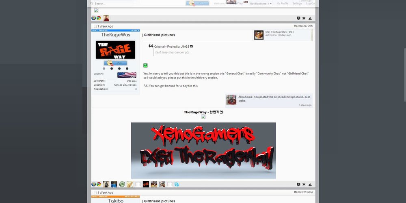Click the 'Girlfriend pictures' title of TheRageWay's post
The width and height of the screenshot is (406, 203).
click(160, 35)
